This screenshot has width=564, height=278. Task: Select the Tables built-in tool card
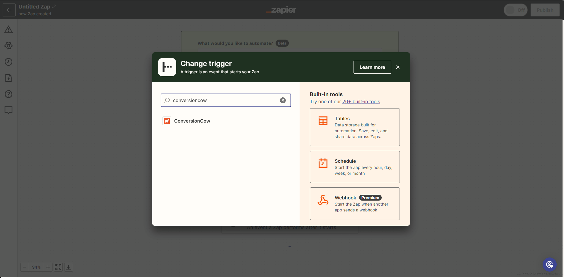(355, 127)
